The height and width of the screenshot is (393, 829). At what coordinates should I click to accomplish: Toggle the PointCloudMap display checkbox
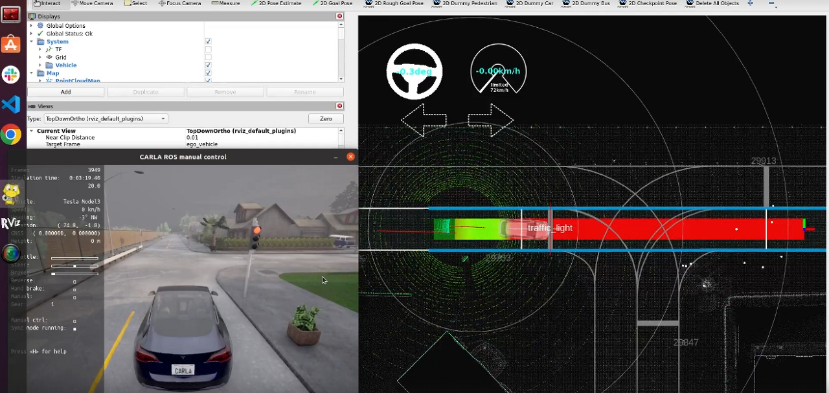point(208,80)
